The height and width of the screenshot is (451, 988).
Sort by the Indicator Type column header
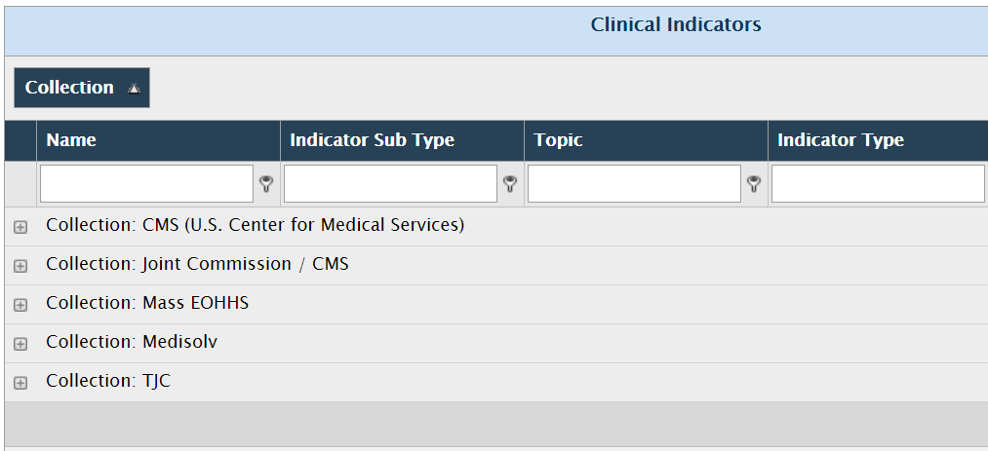click(x=841, y=139)
